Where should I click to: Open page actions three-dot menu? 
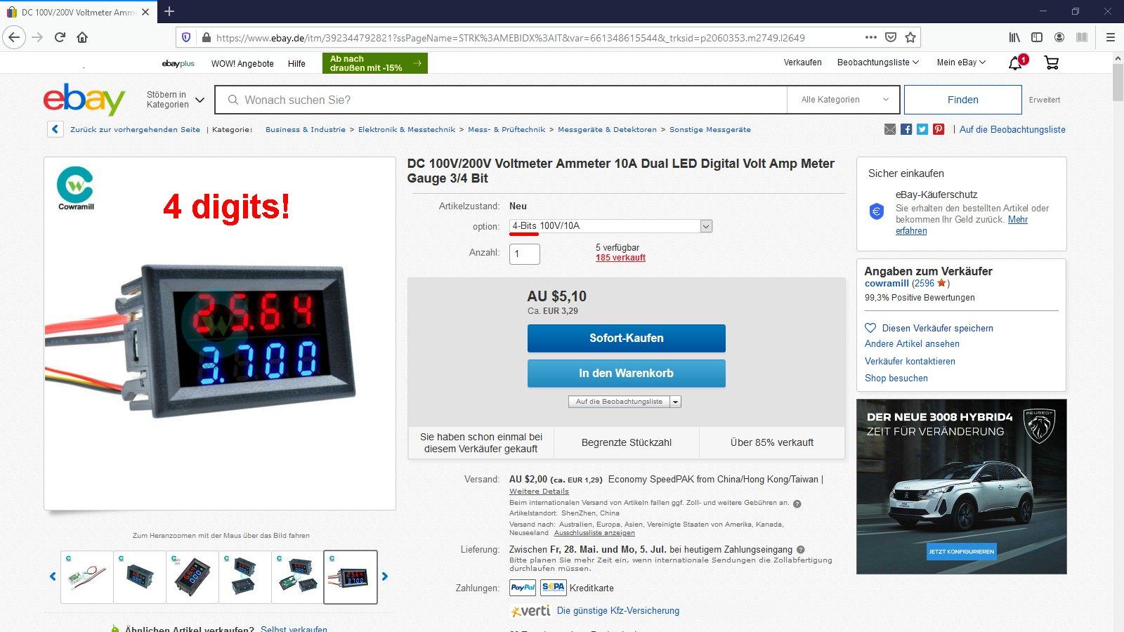point(871,37)
